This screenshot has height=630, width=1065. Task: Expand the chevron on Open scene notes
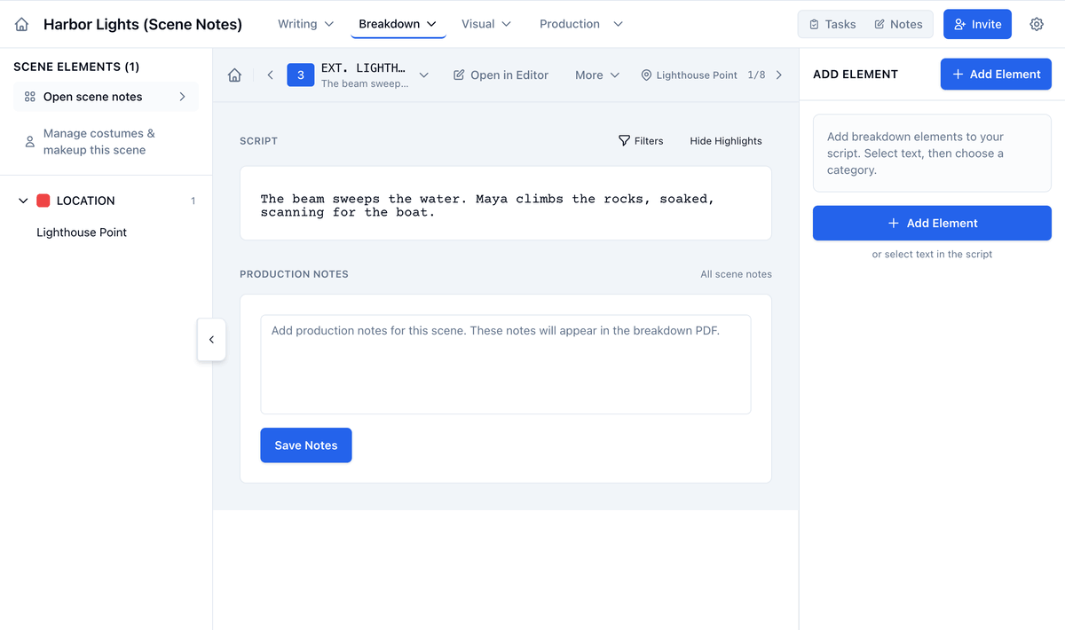tap(183, 97)
